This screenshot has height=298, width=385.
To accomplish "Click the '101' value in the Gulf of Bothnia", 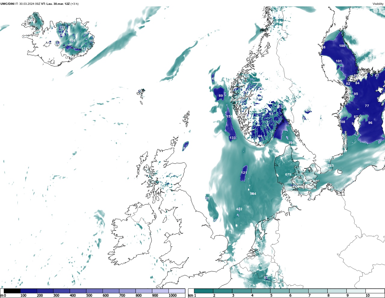I will point(339,61).
